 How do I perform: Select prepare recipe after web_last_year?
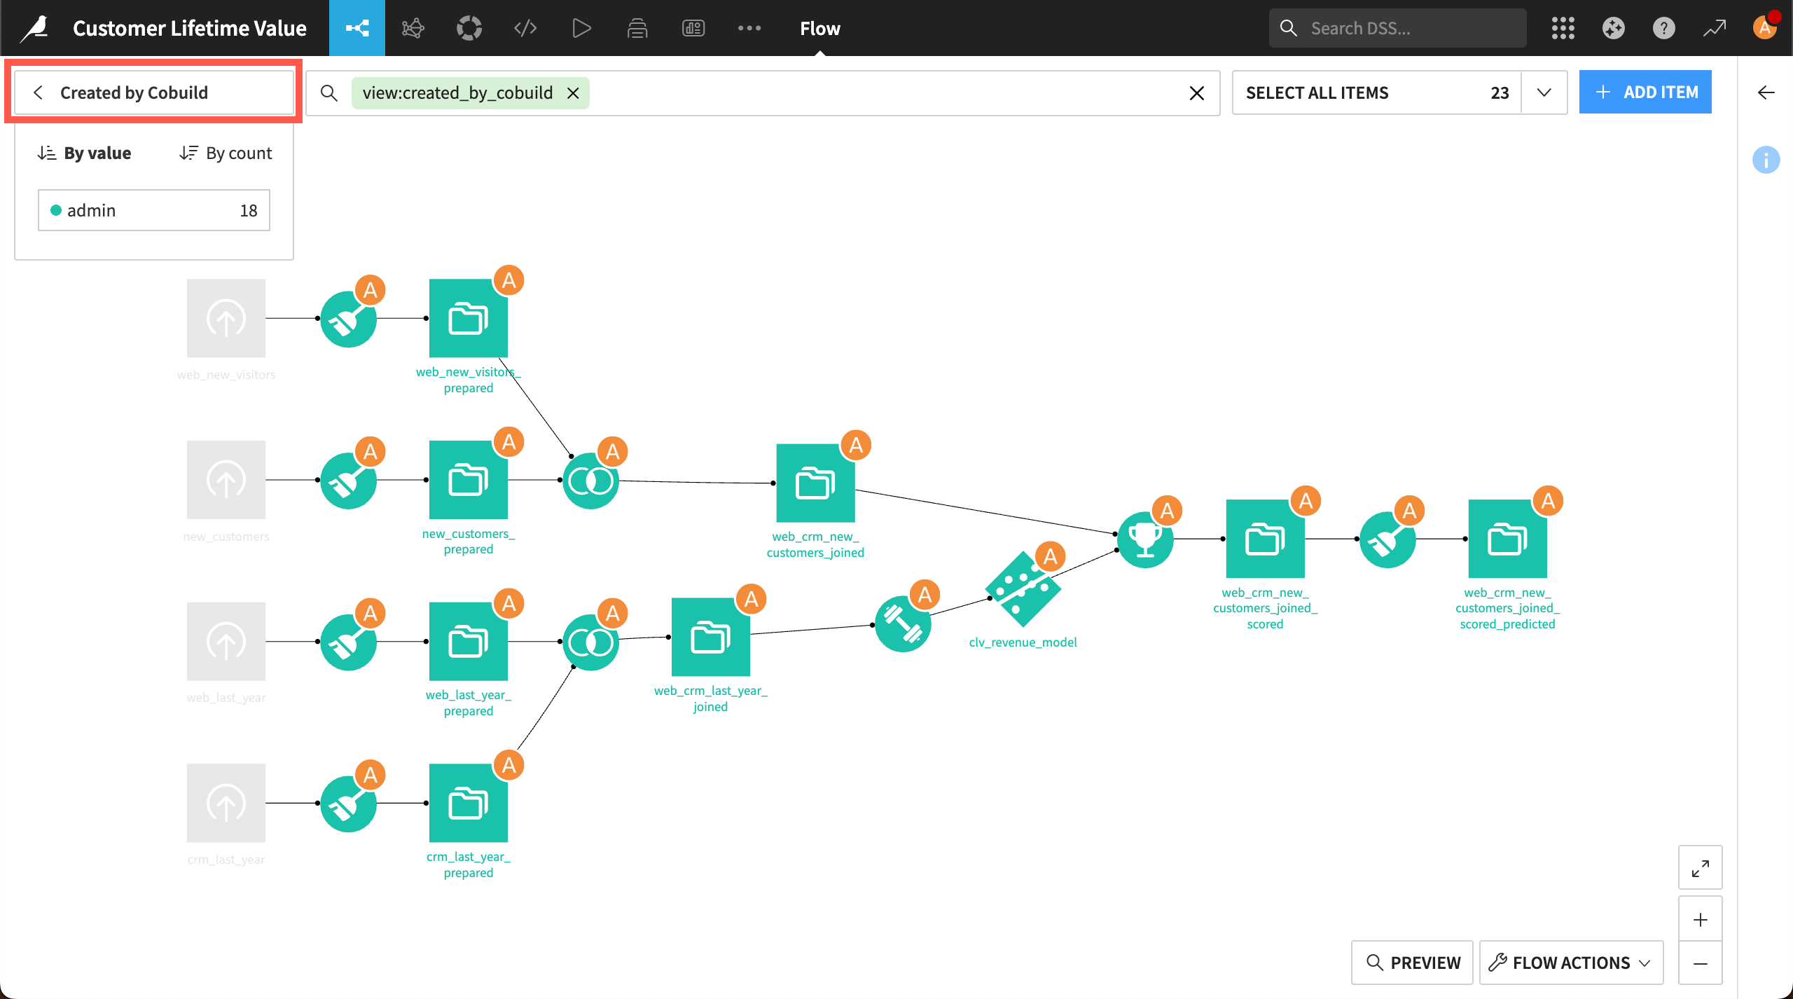click(348, 642)
